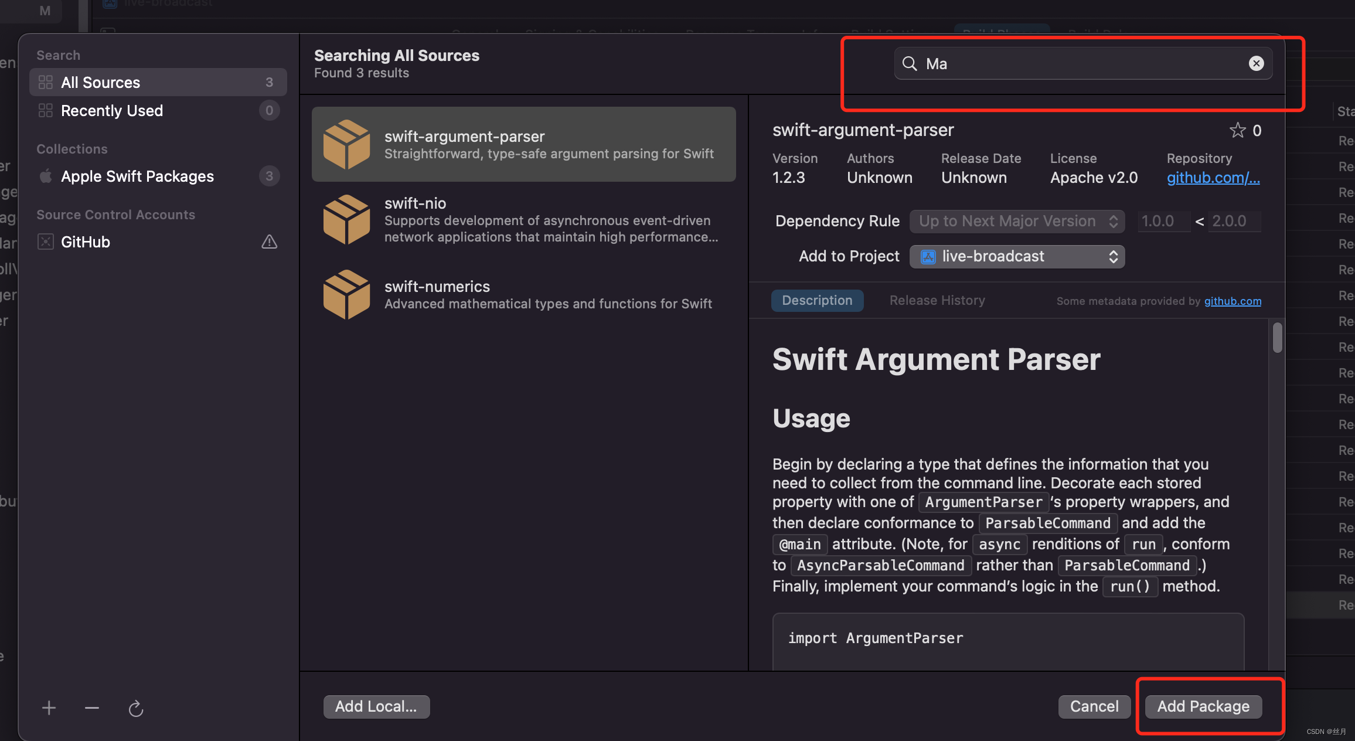Add a new source with plus button

(x=49, y=708)
